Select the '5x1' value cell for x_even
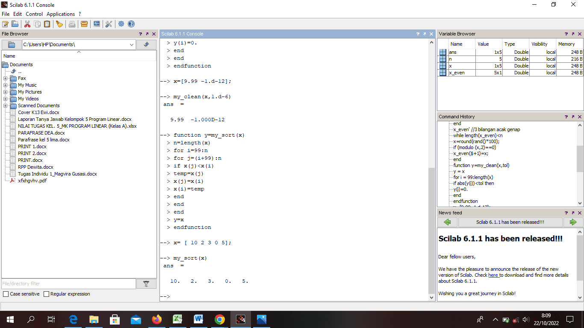Image resolution: width=584 pixels, height=328 pixels. [488, 73]
